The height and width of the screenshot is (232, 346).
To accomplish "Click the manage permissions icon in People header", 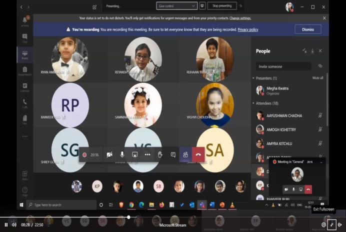I will (x=304, y=51).
